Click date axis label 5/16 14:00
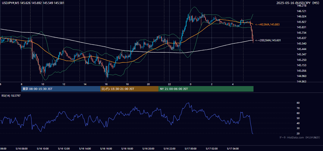This screenshot has width=323, height=151. 85,148
